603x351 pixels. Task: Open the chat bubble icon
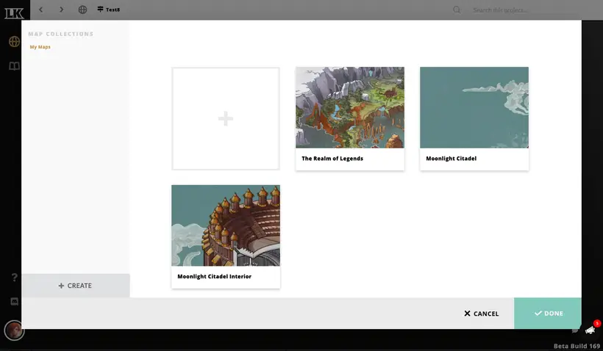point(575,330)
